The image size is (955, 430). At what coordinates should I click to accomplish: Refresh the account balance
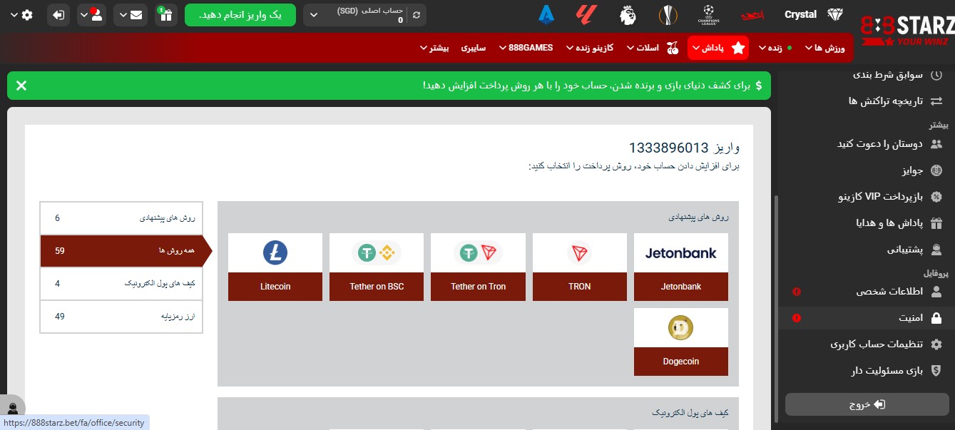click(417, 14)
